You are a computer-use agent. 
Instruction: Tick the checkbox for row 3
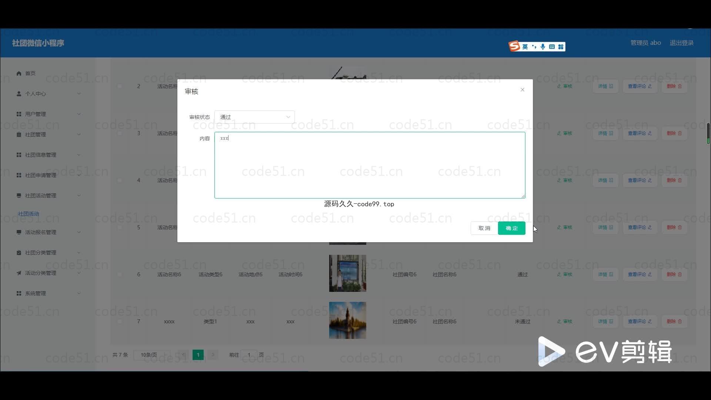[x=120, y=133]
